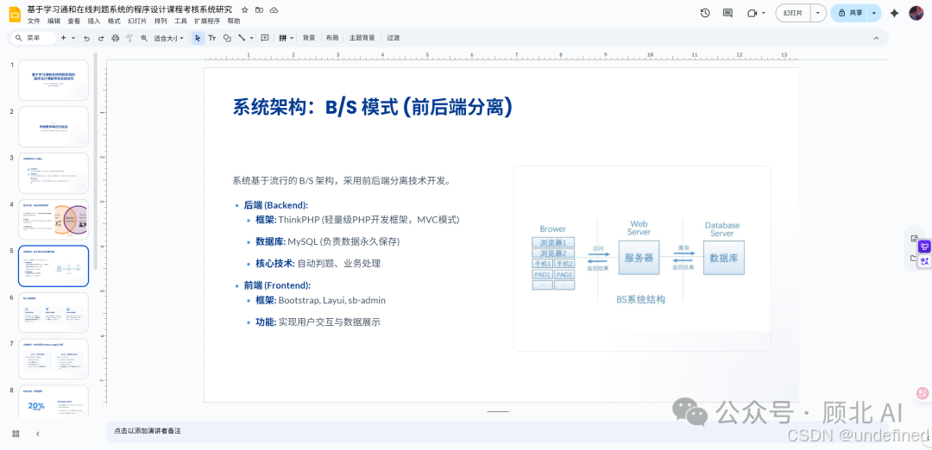Open new slide layout dropdown arrow
932x450 pixels.
click(x=73, y=38)
